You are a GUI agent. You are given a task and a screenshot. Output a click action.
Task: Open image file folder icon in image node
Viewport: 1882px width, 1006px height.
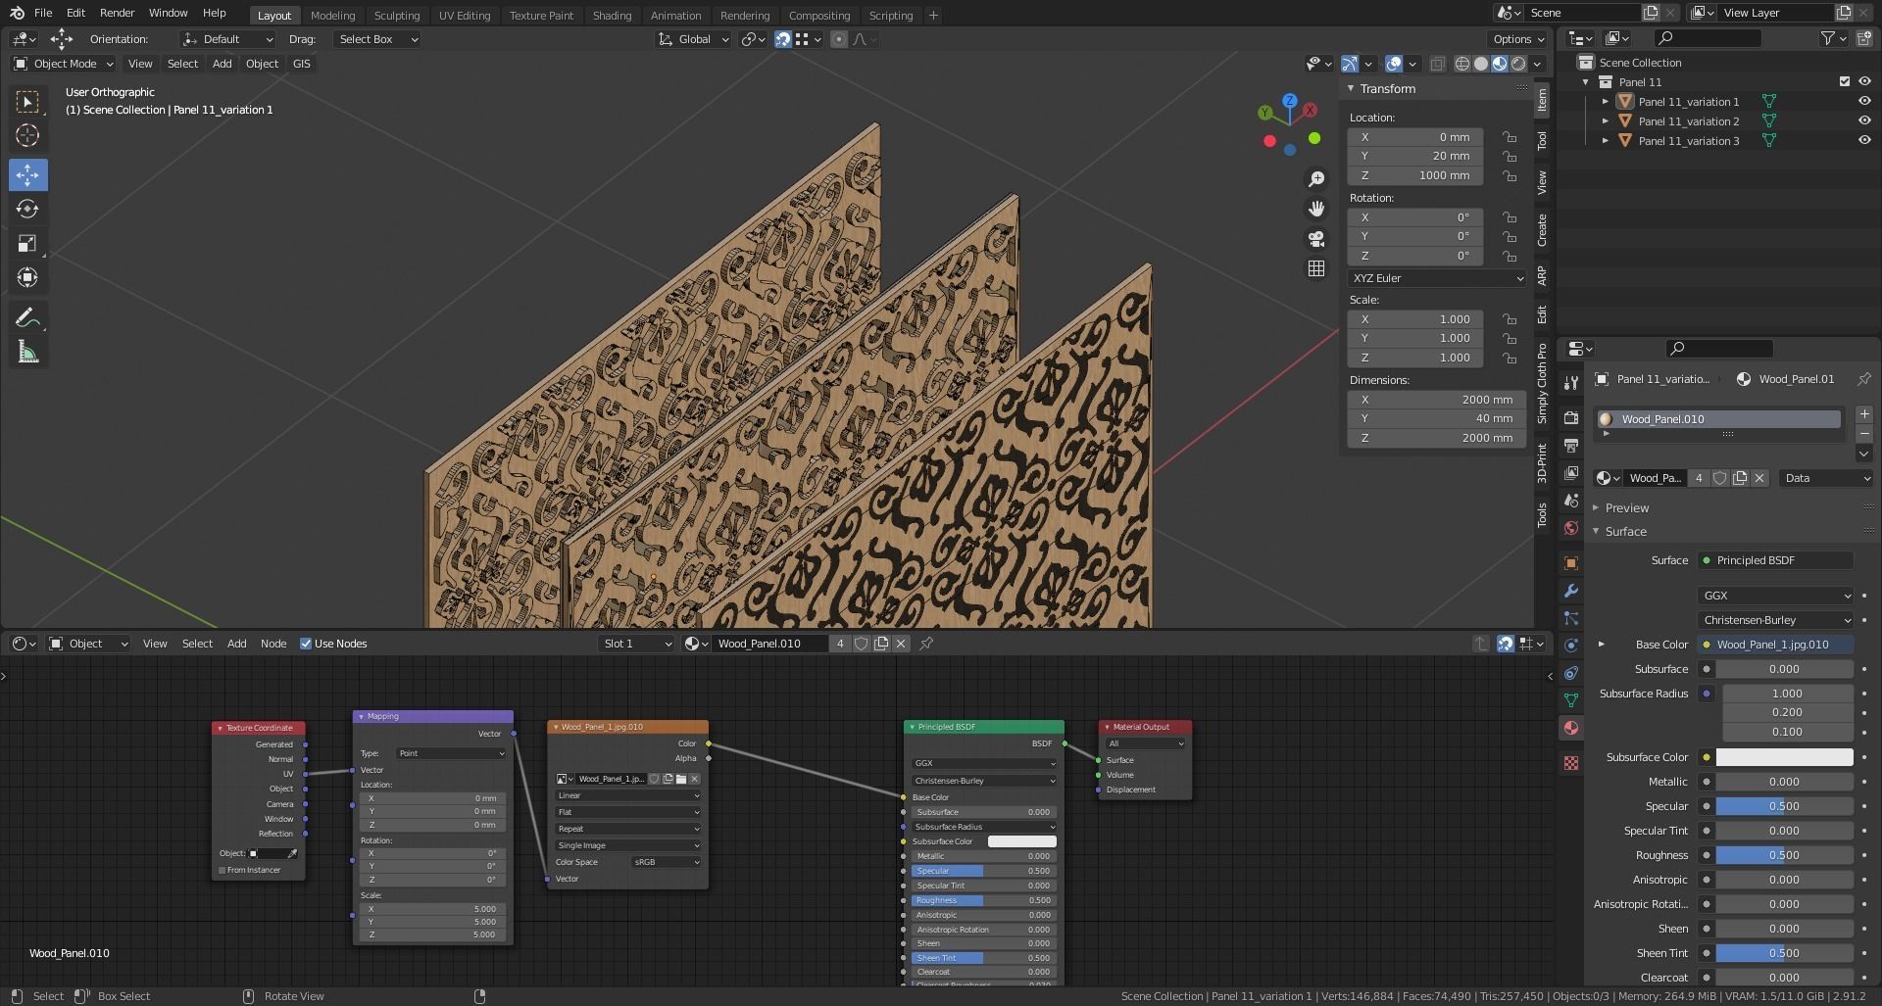click(x=681, y=779)
